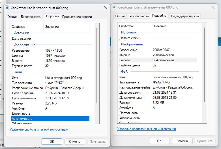Click the Свойство column header in right window
Screen dimensions: 221x149
[126, 26]
